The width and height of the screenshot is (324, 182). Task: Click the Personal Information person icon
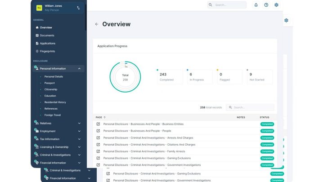(36, 68)
